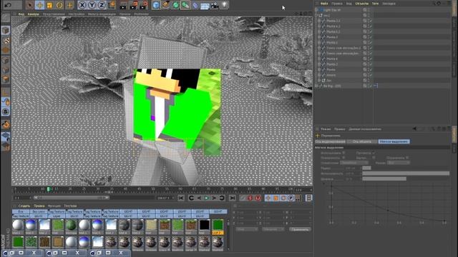Switch to Ось объекта tab

click(362, 141)
